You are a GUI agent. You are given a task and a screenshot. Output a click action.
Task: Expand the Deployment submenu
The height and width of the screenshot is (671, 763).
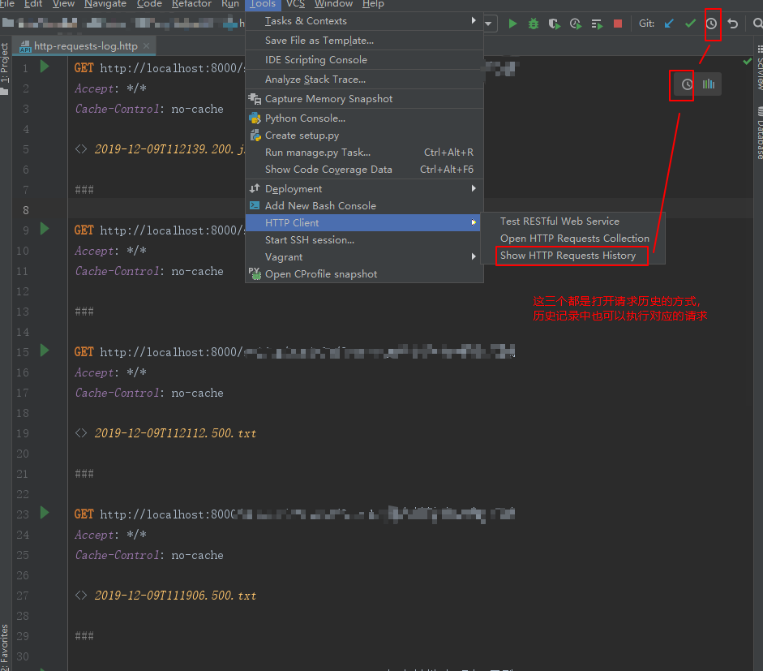294,189
